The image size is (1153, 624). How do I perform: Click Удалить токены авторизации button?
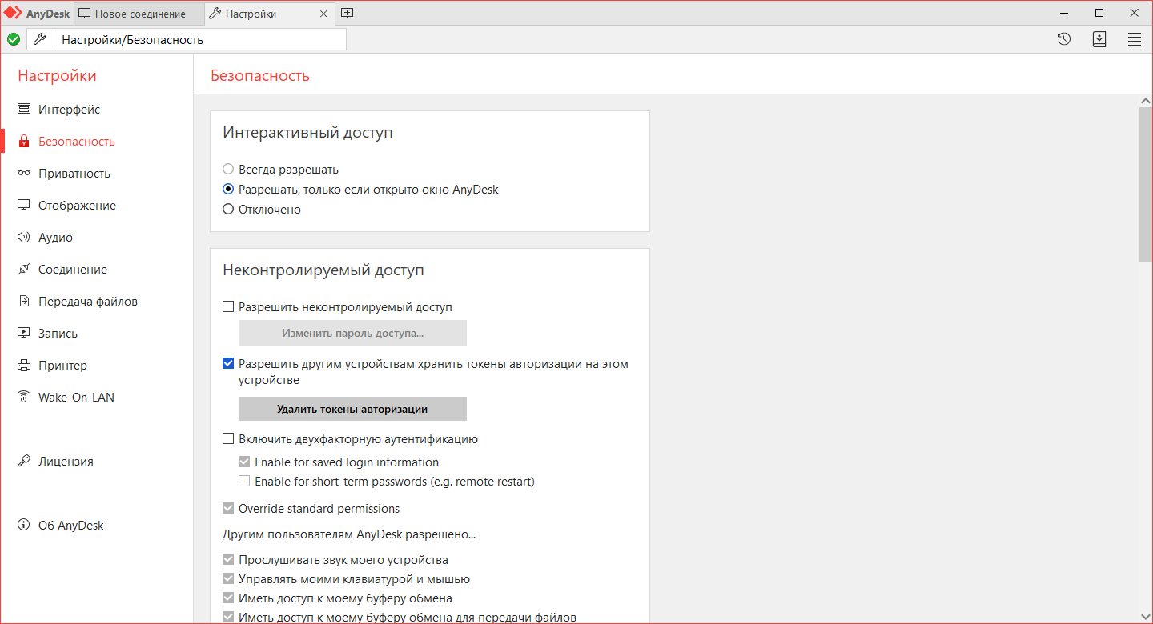[x=352, y=409]
